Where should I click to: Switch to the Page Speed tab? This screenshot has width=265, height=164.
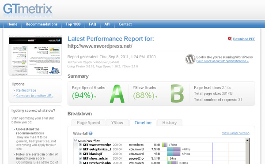click(88, 123)
